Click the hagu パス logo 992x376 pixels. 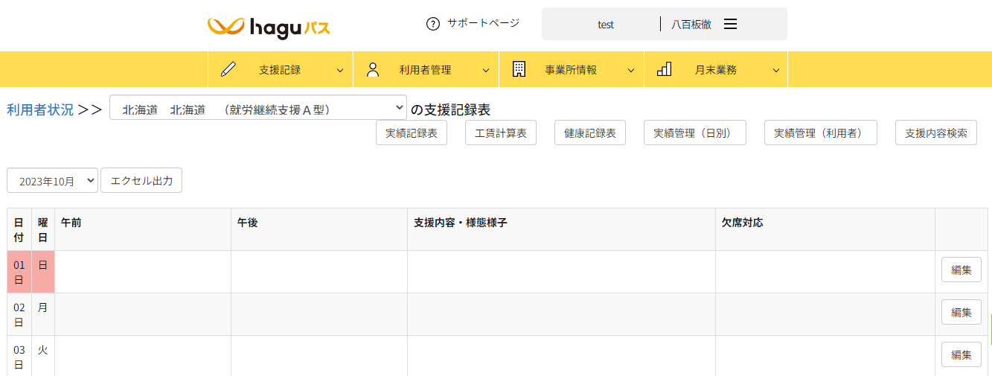coord(269,28)
